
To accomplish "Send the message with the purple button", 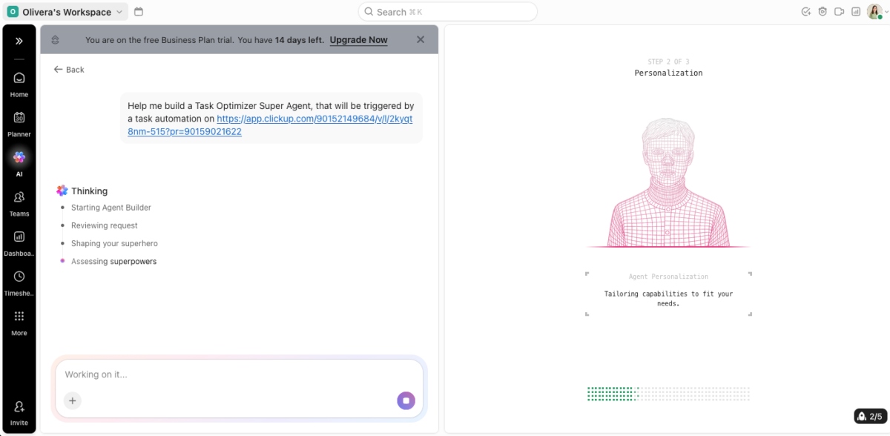I will [x=406, y=400].
